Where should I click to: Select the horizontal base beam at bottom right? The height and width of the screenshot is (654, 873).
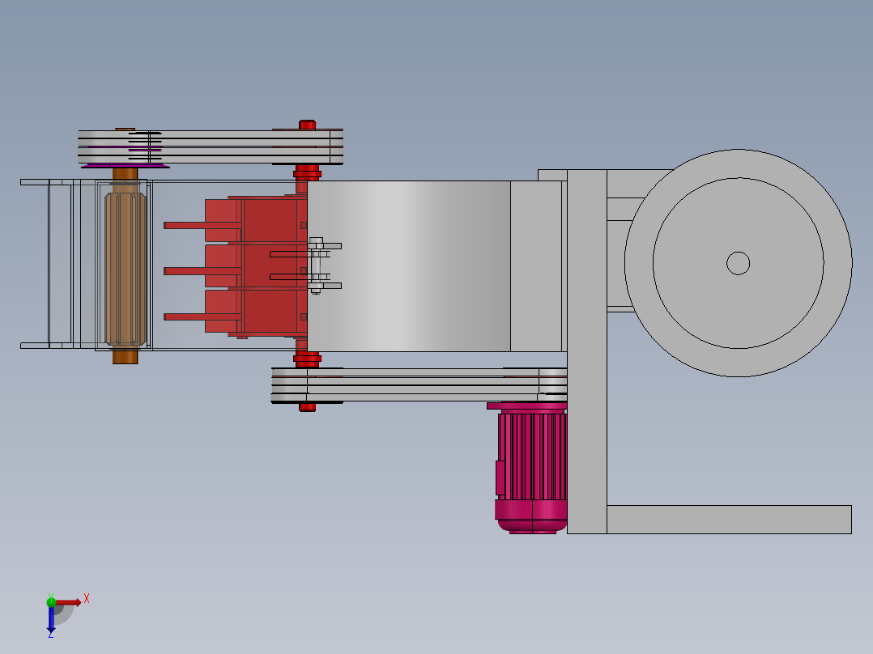730,520
